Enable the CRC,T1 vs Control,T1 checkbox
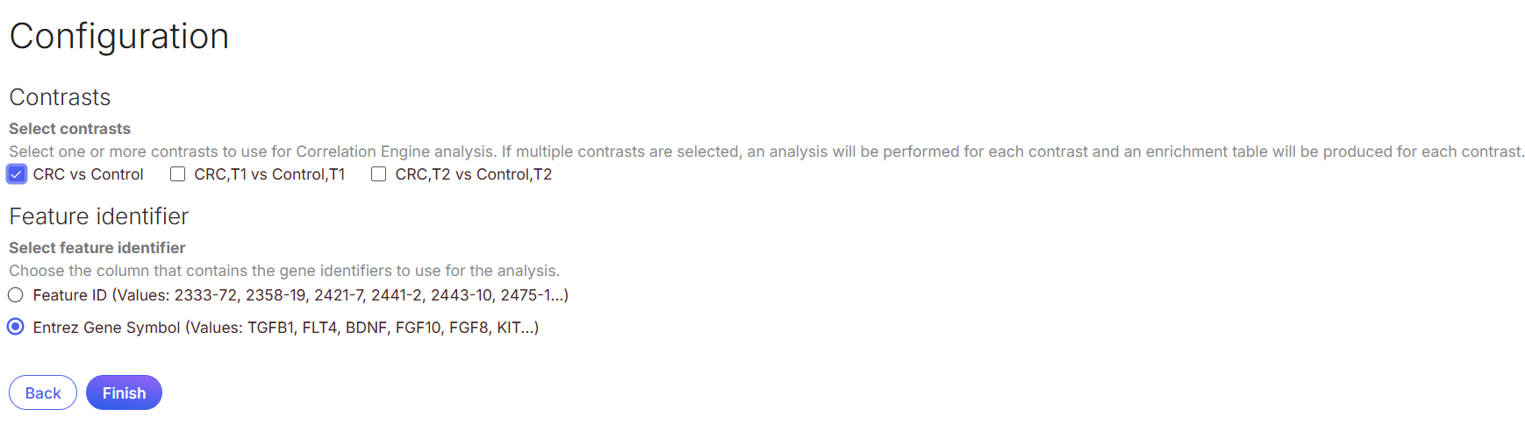 (x=178, y=174)
